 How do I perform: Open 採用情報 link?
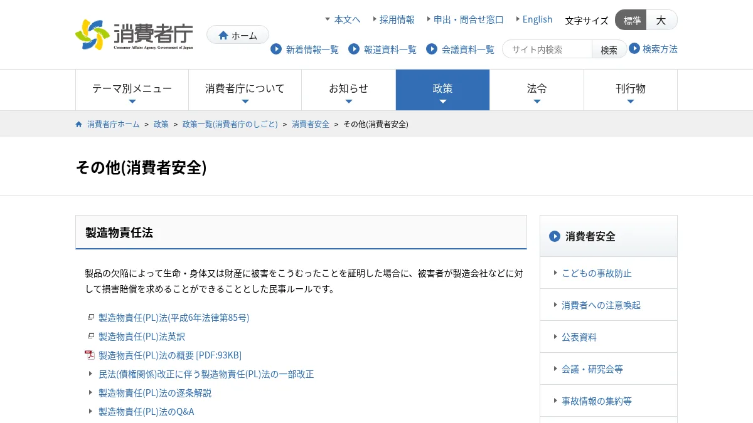[x=397, y=19]
